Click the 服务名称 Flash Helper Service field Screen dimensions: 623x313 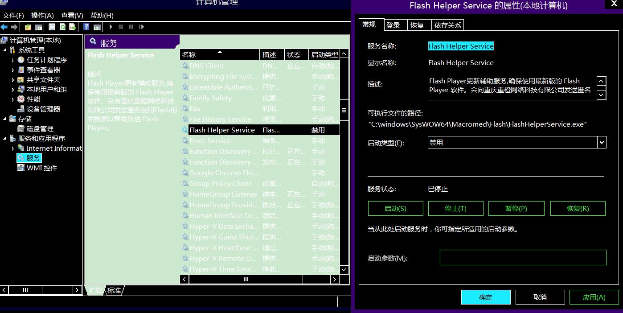(x=461, y=46)
